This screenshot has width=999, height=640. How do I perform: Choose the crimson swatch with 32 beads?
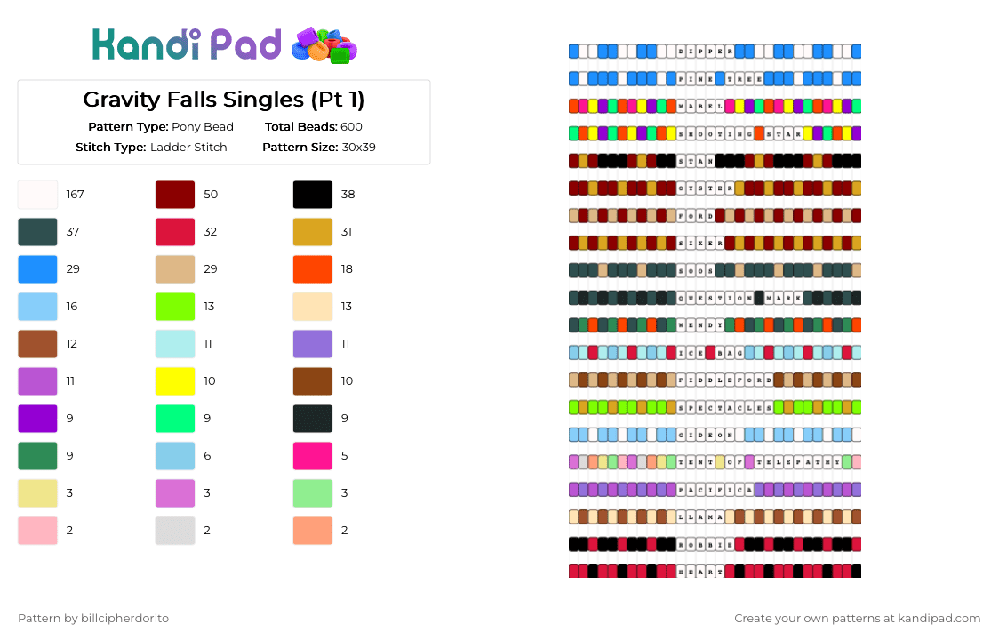(175, 232)
